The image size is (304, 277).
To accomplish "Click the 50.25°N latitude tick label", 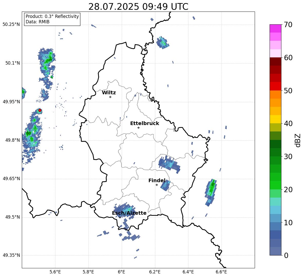I will click(11, 25).
